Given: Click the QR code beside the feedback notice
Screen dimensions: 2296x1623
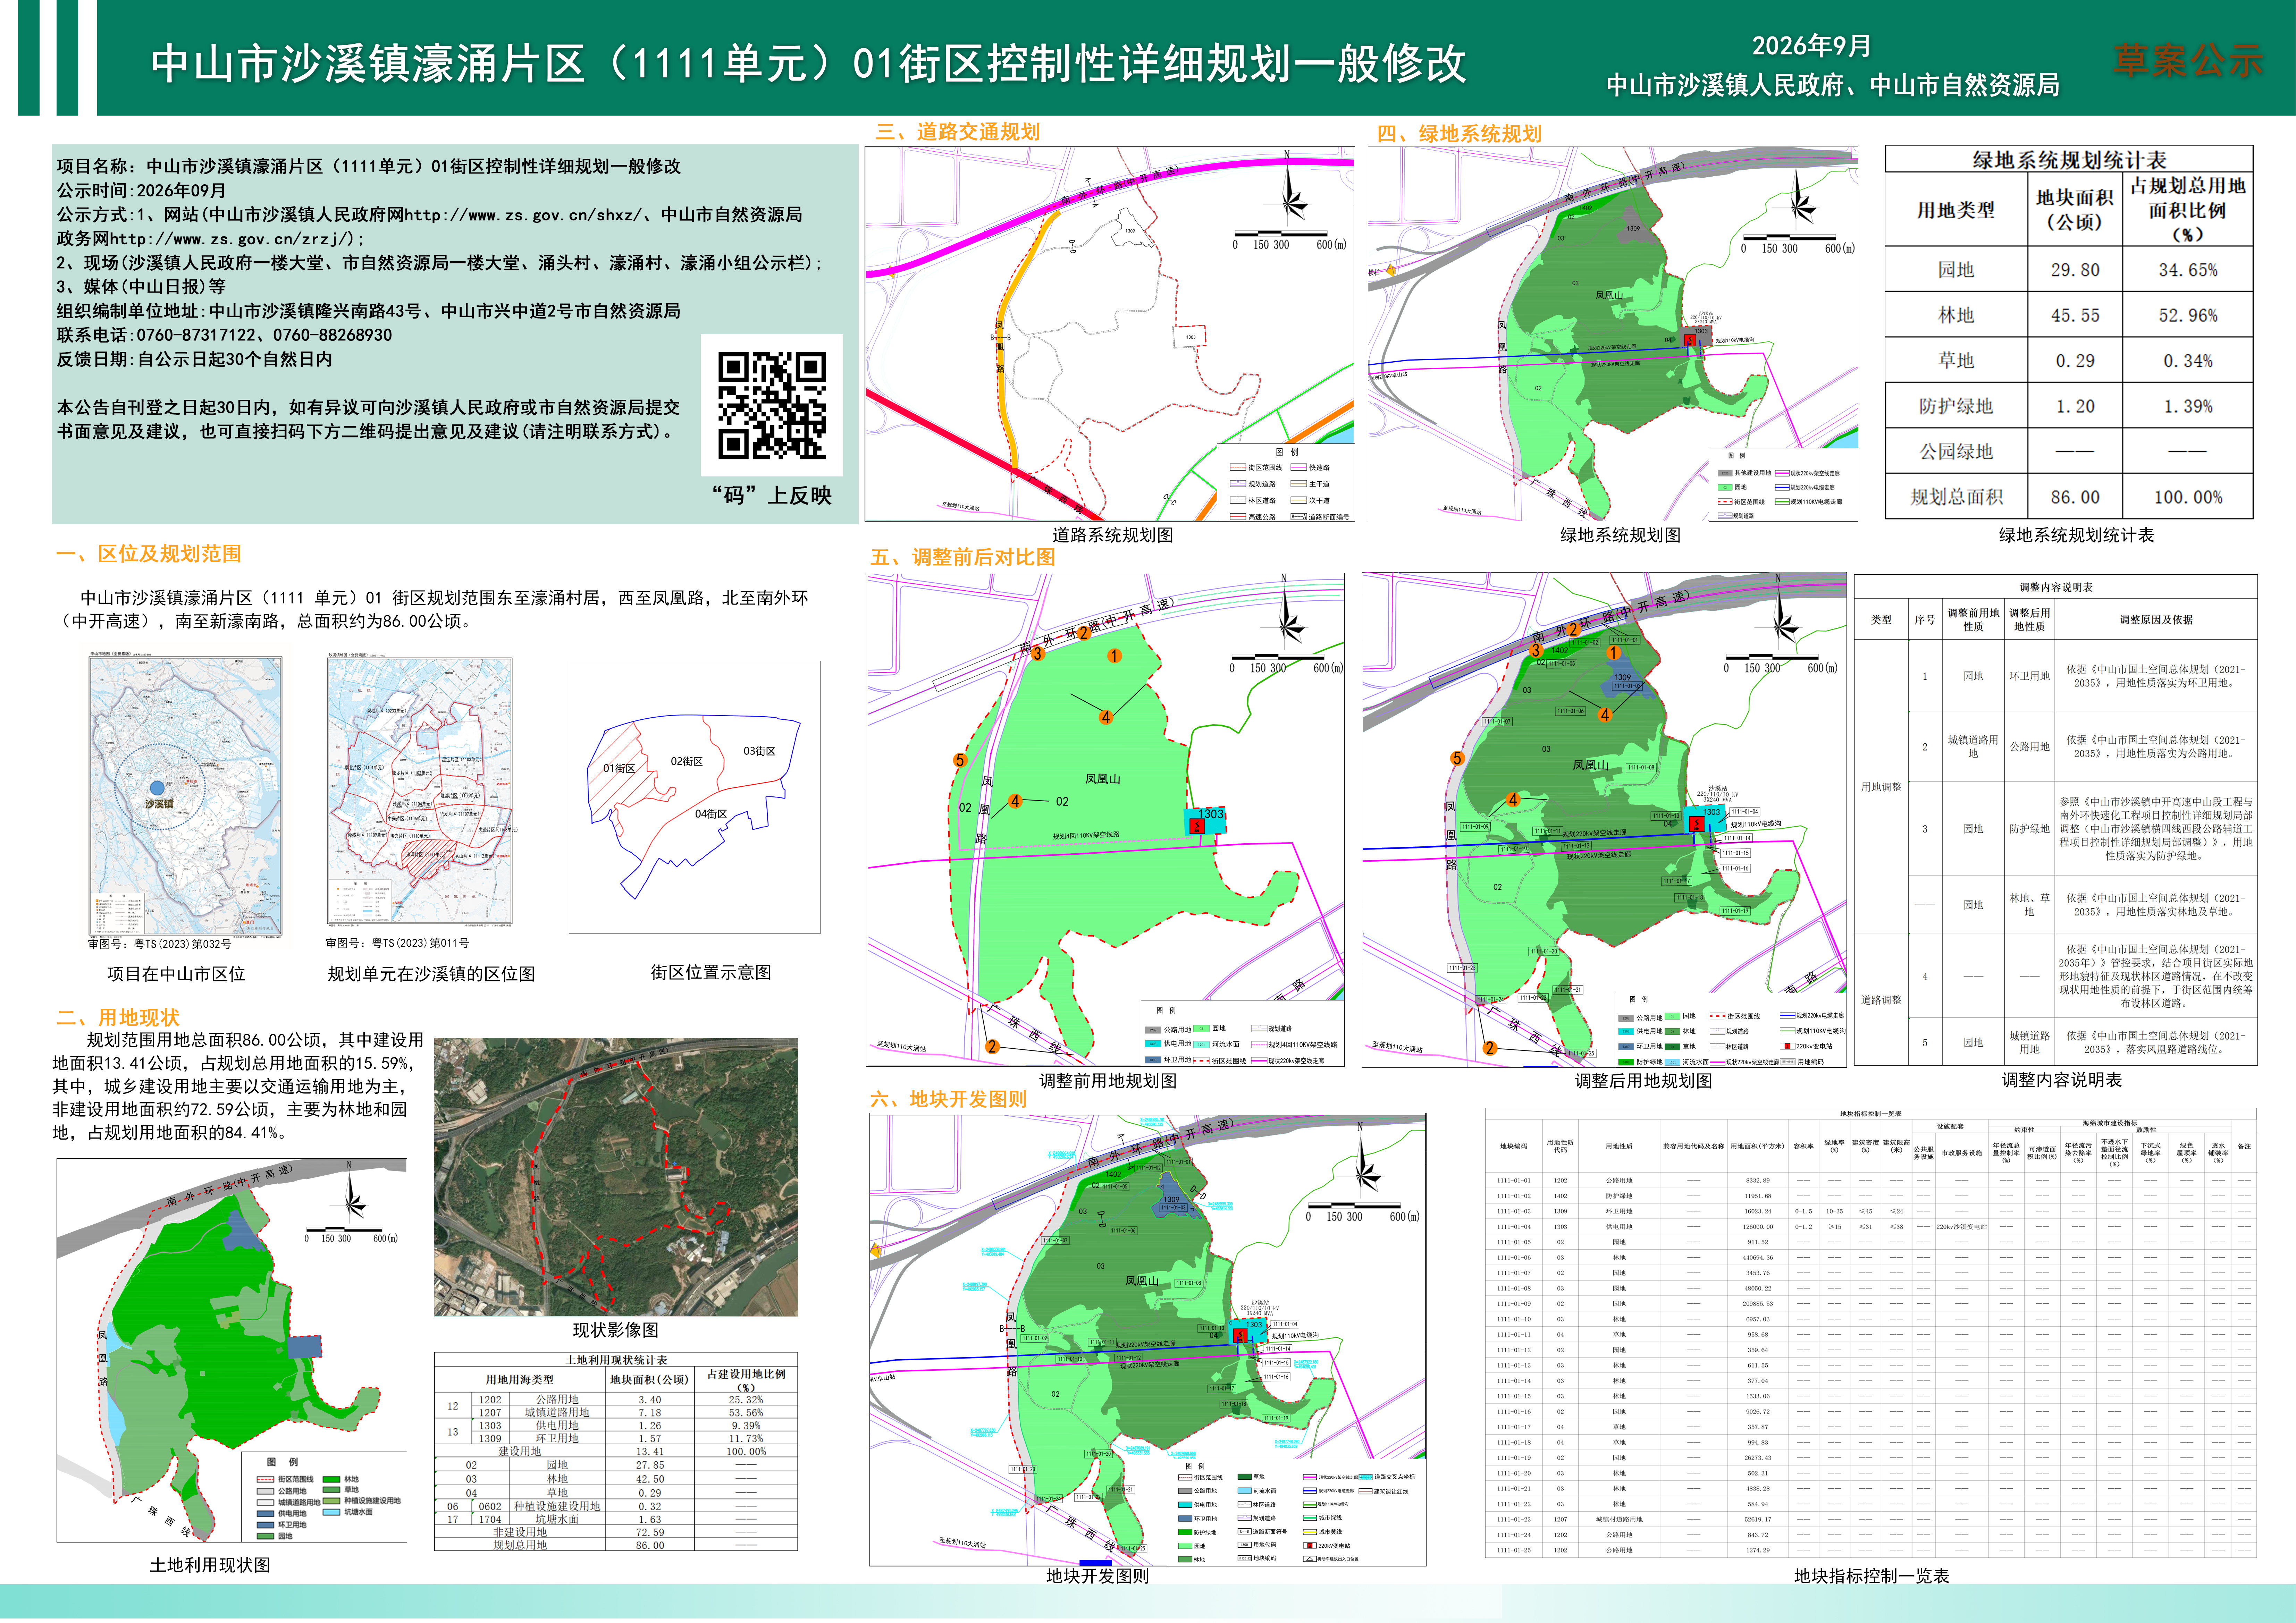Looking at the screenshot, I should coord(772,405).
